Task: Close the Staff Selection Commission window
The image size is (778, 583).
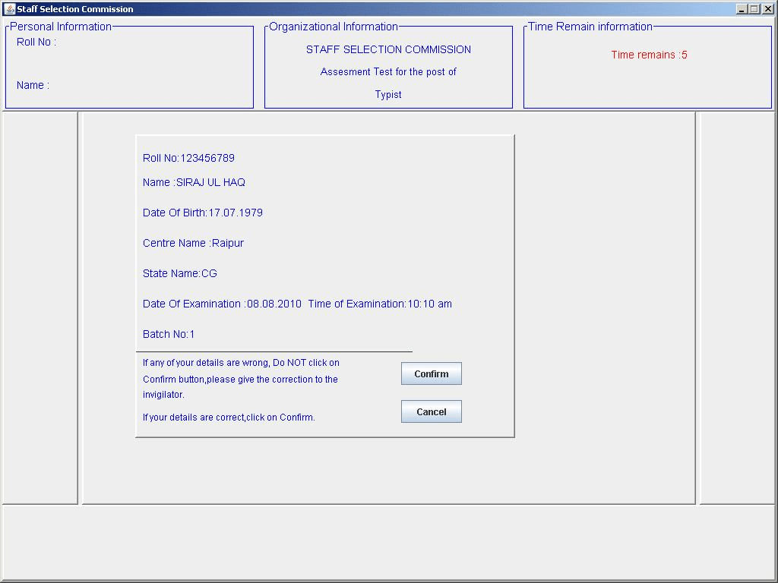Action: click(767, 8)
